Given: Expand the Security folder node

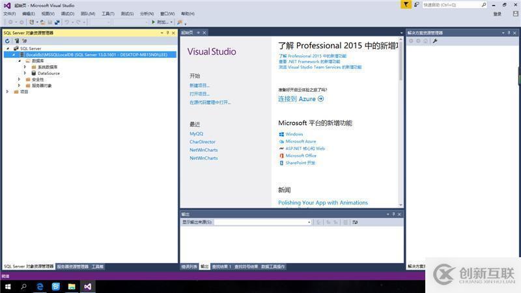Looking at the screenshot, I should click(x=20, y=79).
